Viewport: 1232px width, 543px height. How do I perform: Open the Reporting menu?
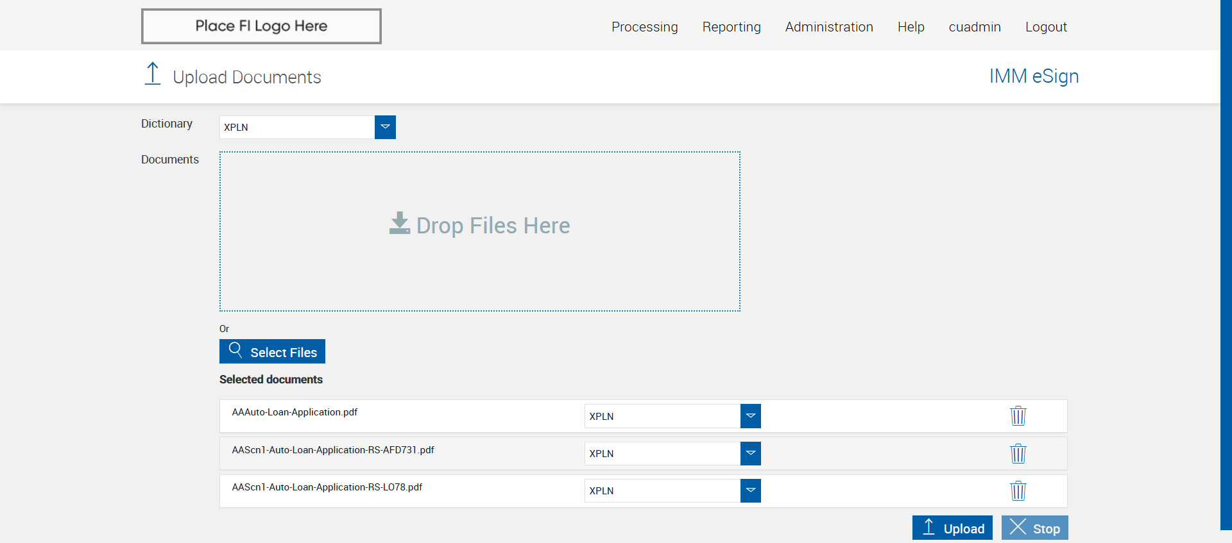tap(732, 27)
